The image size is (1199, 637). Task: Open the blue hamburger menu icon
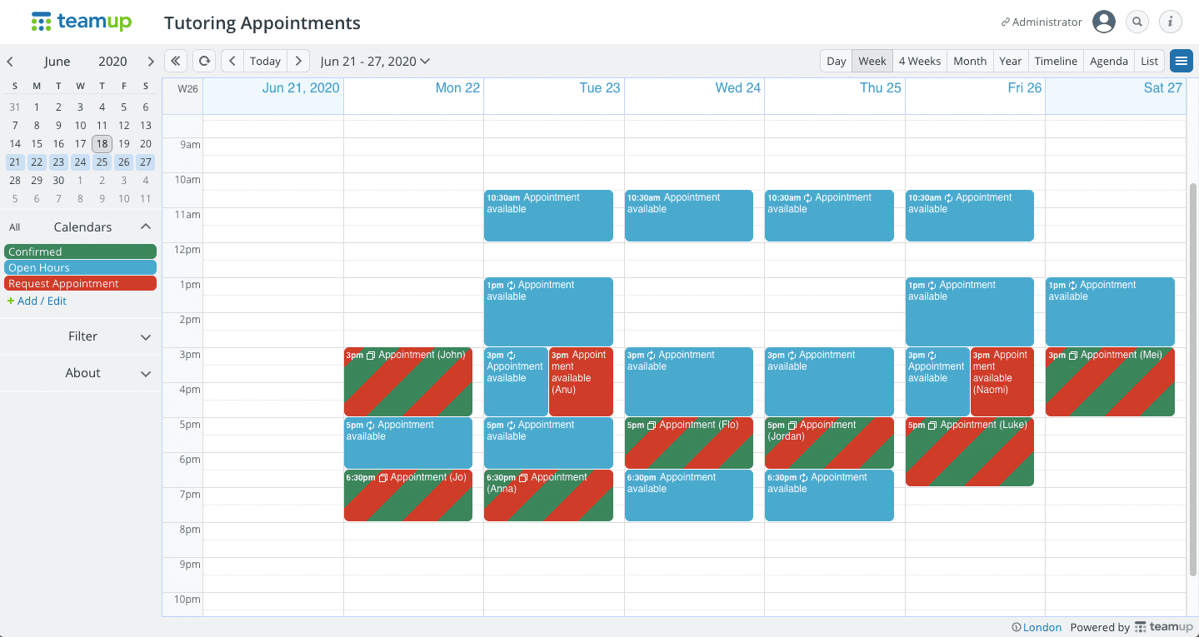1181,61
